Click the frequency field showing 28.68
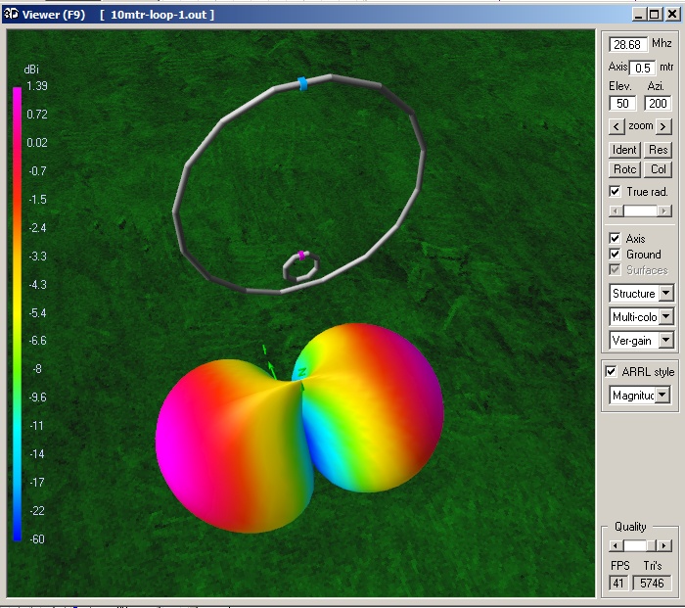Screen dimensions: 685x608 (x=628, y=45)
